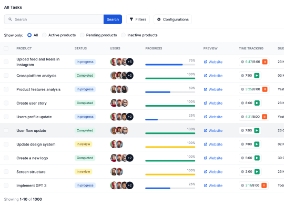Click the 75% progress bar of Upload feed task
The width and height of the screenshot is (284, 206).
point(170,65)
